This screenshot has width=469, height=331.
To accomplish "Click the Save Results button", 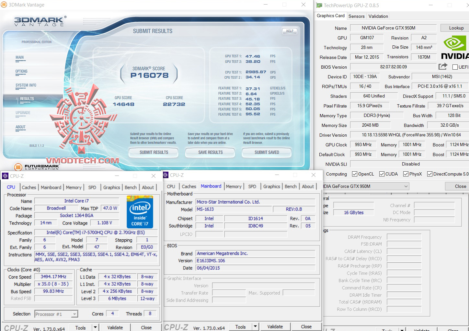I will pyautogui.click(x=211, y=152).
